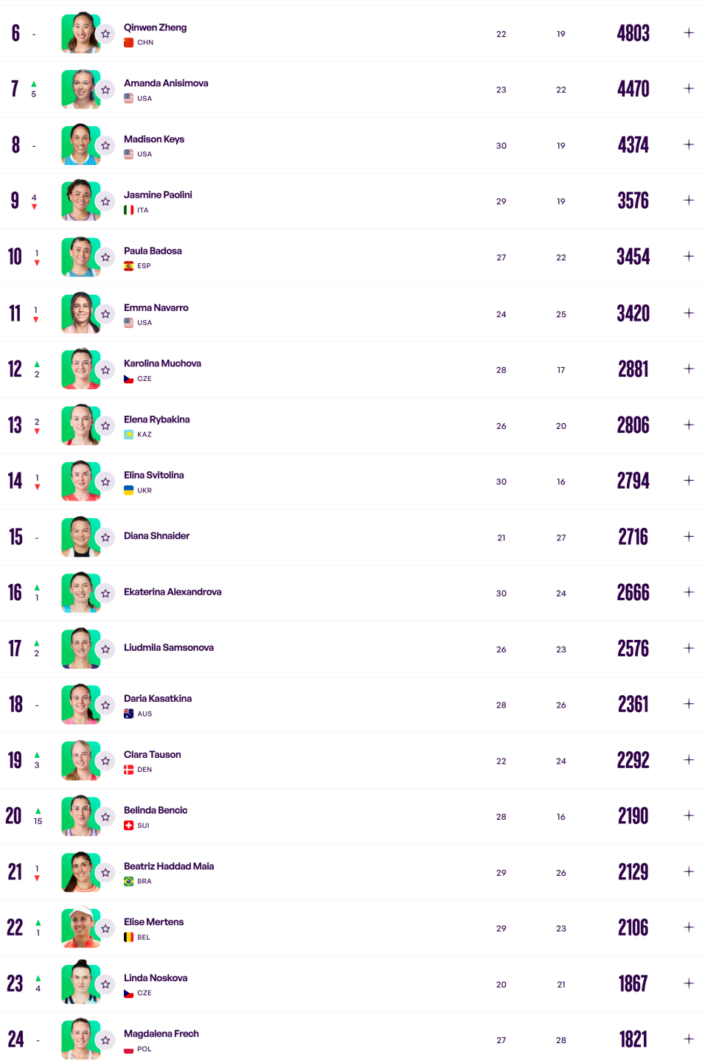
Task: Click the star icon next to Paula Badosa
Action: (105, 257)
